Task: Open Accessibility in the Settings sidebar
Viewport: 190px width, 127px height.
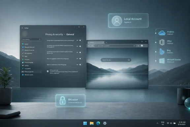Action: (28, 69)
